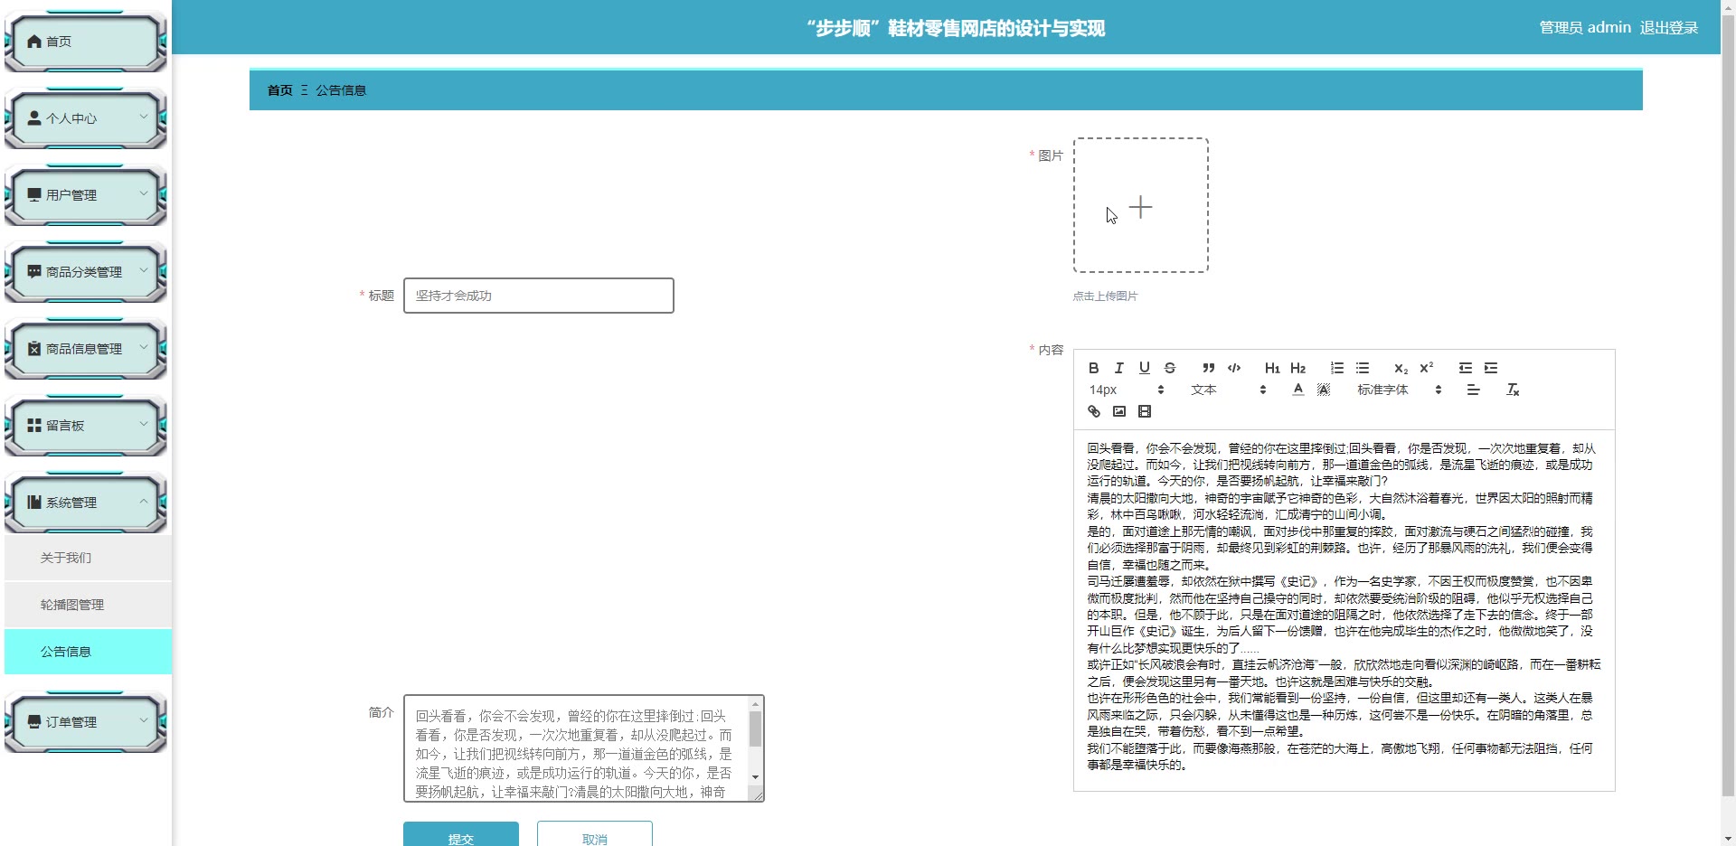Image resolution: width=1736 pixels, height=846 pixels.
Task: Apply subscript formatting
Action: tap(1401, 368)
